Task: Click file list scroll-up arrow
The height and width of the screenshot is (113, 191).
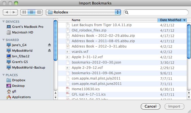Action: click(x=189, y=93)
